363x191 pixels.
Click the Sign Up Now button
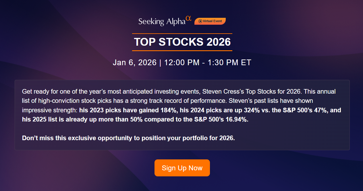[182, 168]
